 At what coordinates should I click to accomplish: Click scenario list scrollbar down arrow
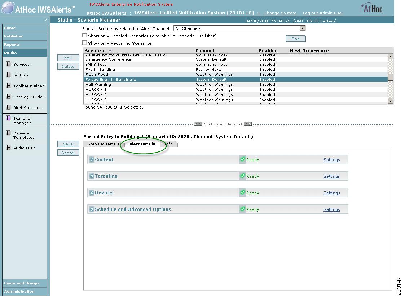391,101
